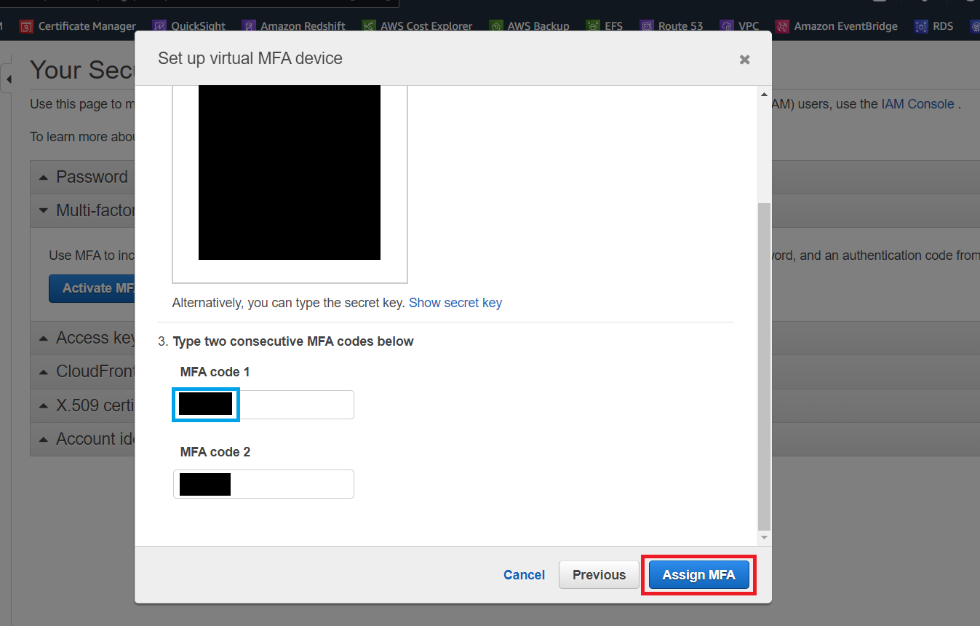Screen dimensions: 980x626
Task: Open the Certificate Manager bookmark
Action: [x=76, y=25]
